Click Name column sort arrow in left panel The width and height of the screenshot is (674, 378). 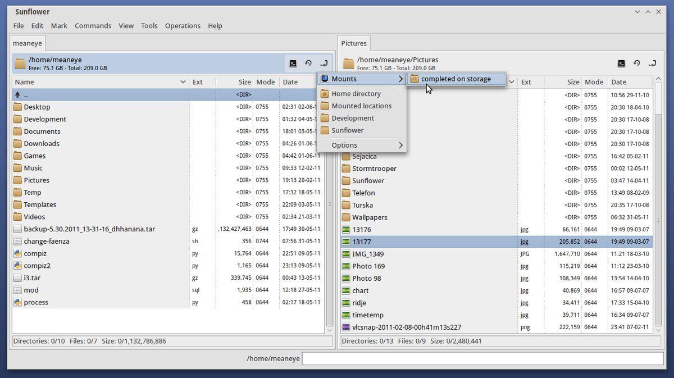(183, 82)
